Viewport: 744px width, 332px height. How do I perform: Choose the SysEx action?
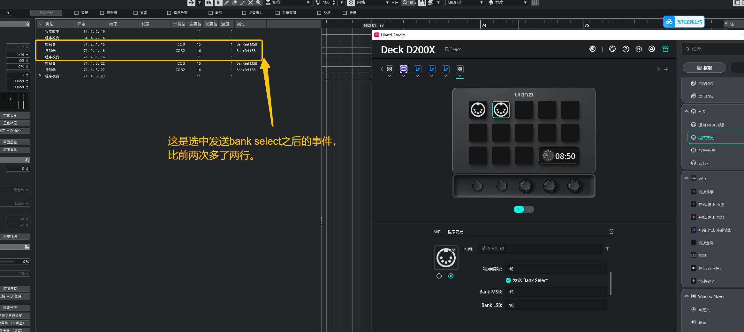716,163
